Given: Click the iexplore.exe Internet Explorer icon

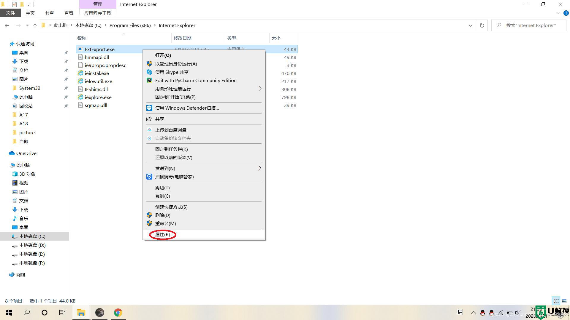Looking at the screenshot, I should pos(80,97).
